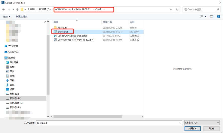The width and height of the screenshot is (223, 133).
Task: Go back with the left arrow
Action: (x=4, y=9)
